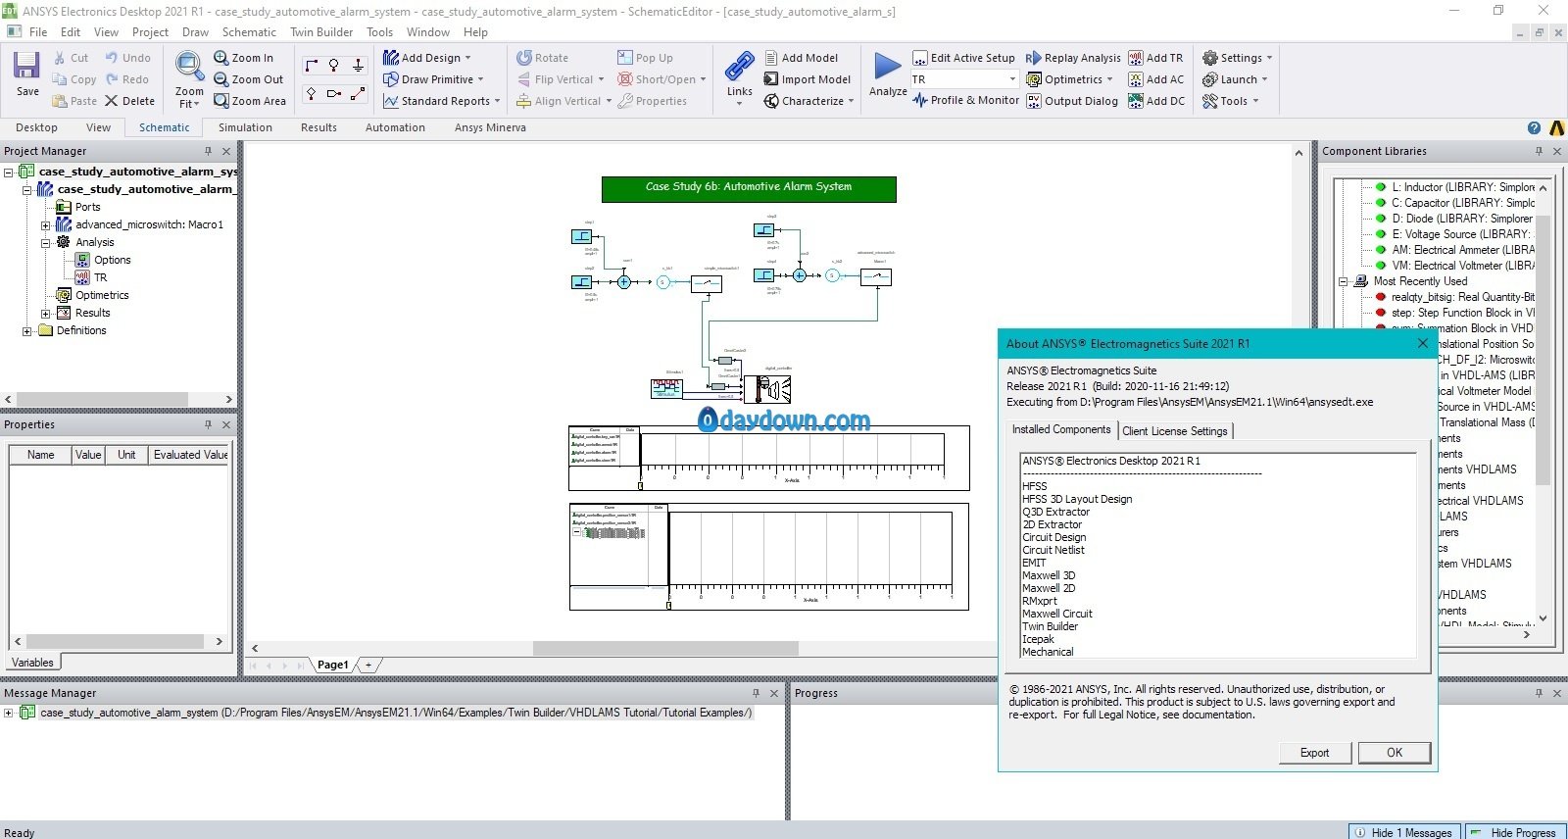Screen dimensions: 1568x839
Task: Collapse Most Recently Used library node
Action: tap(1343, 281)
